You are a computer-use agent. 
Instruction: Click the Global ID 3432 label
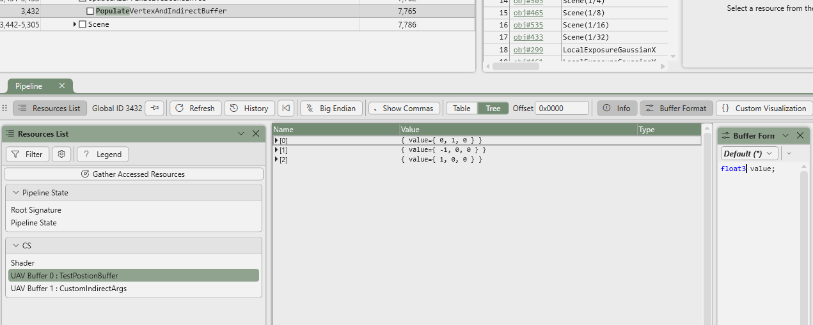pos(117,109)
